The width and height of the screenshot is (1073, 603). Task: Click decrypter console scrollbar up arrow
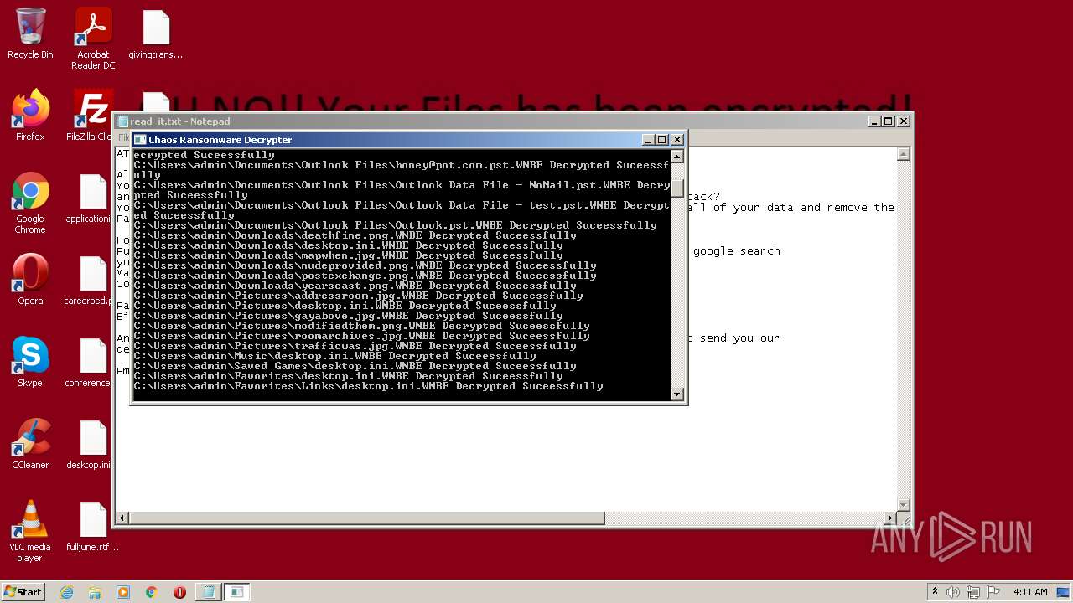677,157
